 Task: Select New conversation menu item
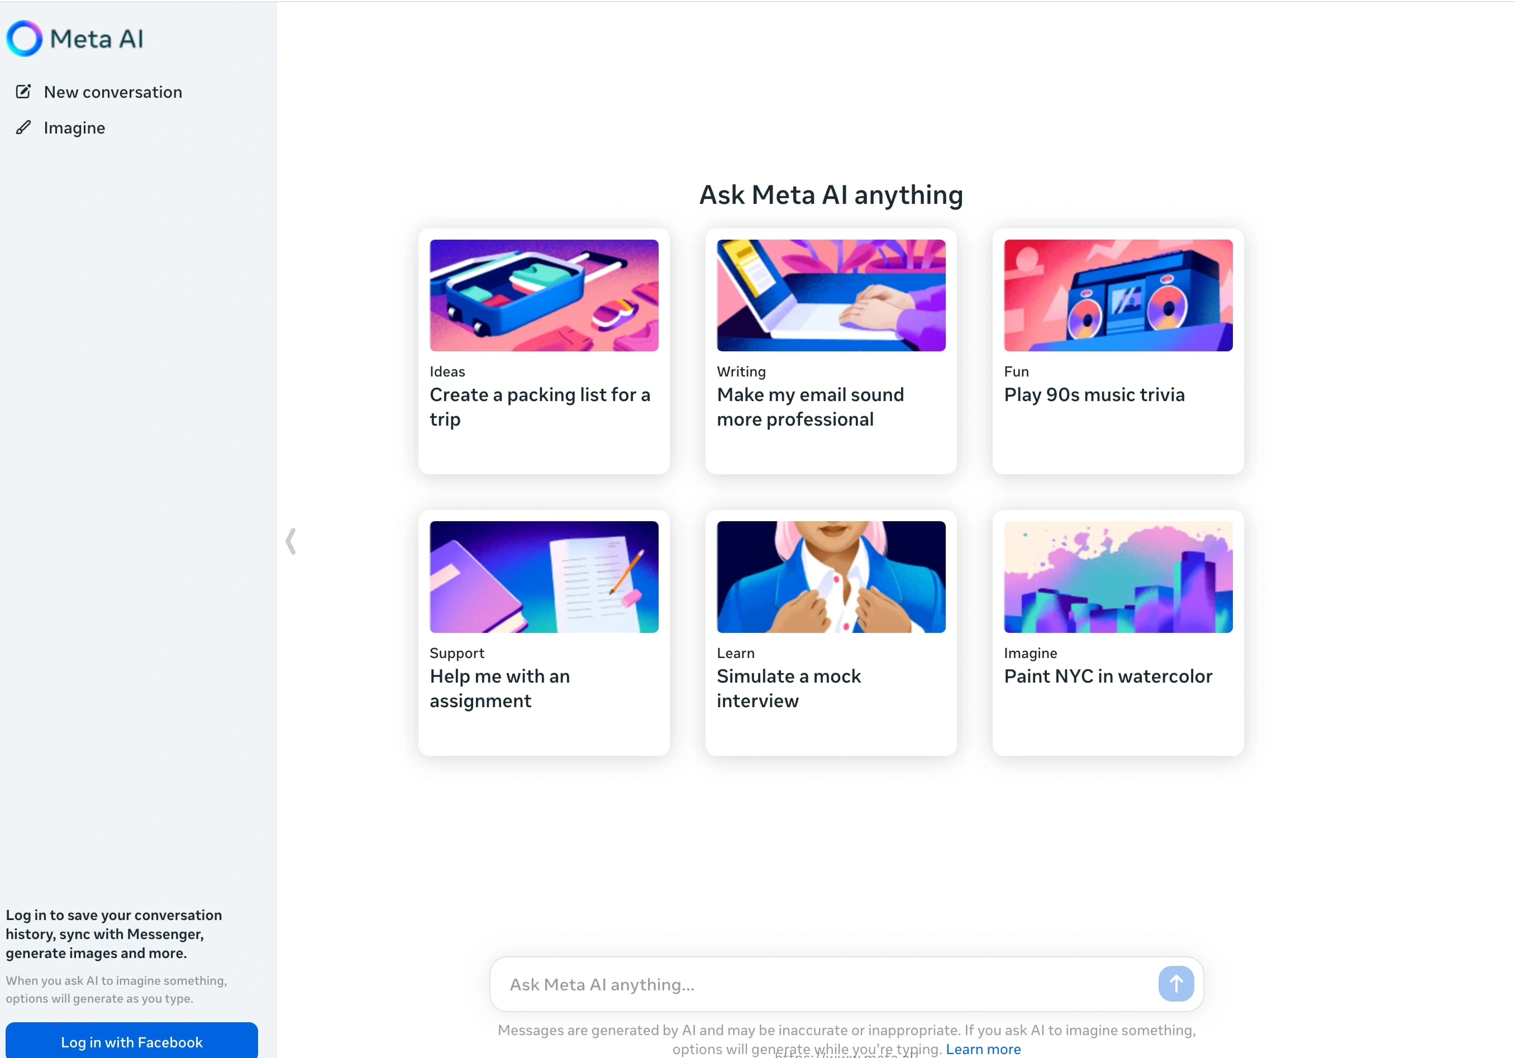click(112, 91)
